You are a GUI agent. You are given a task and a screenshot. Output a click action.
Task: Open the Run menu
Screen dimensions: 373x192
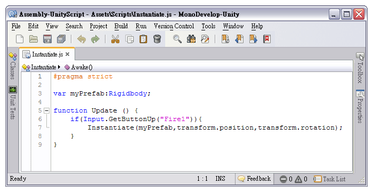pyautogui.click(x=141, y=26)
